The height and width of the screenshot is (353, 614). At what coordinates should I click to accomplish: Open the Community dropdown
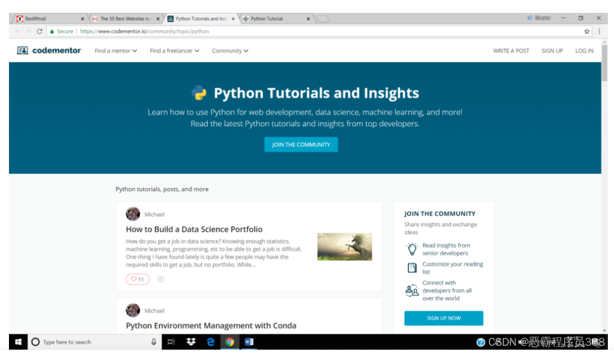(229, 50)
